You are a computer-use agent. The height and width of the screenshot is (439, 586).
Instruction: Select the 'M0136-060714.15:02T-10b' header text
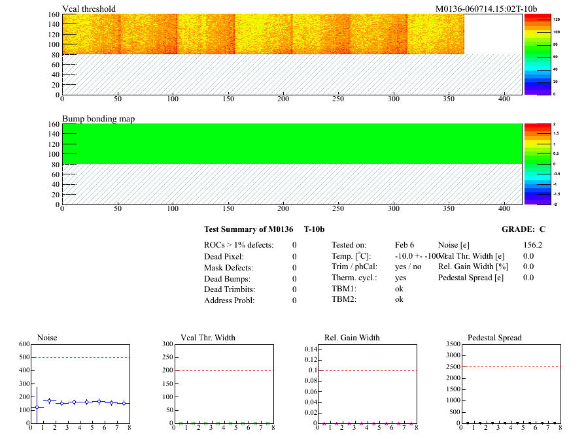coord(486,8)
